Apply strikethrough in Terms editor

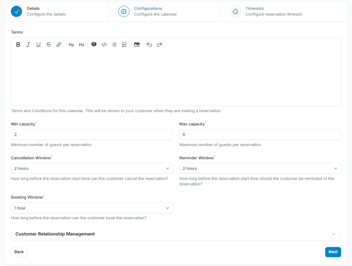pyautogui.click(x=48, y=45)
